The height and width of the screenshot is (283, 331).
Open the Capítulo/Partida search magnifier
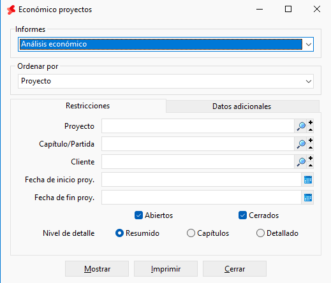pos(301,144)
